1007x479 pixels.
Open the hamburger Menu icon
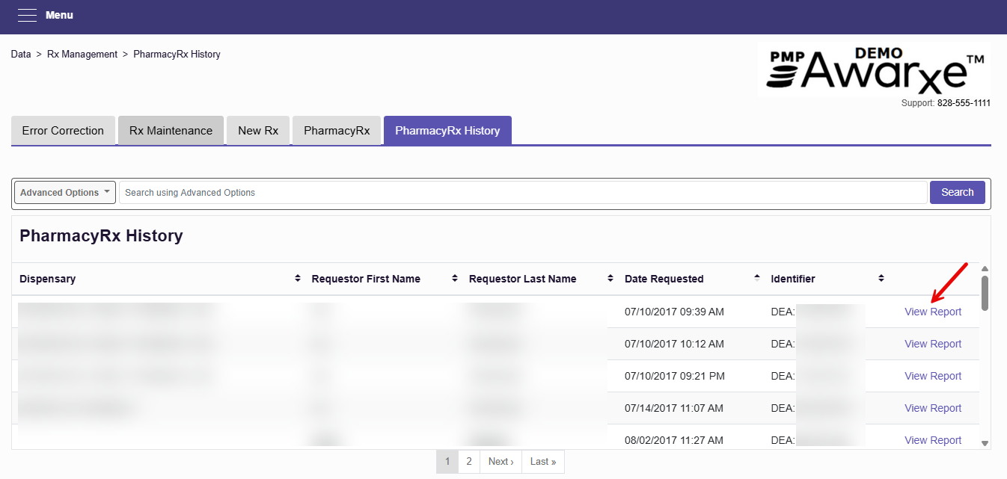27,16
